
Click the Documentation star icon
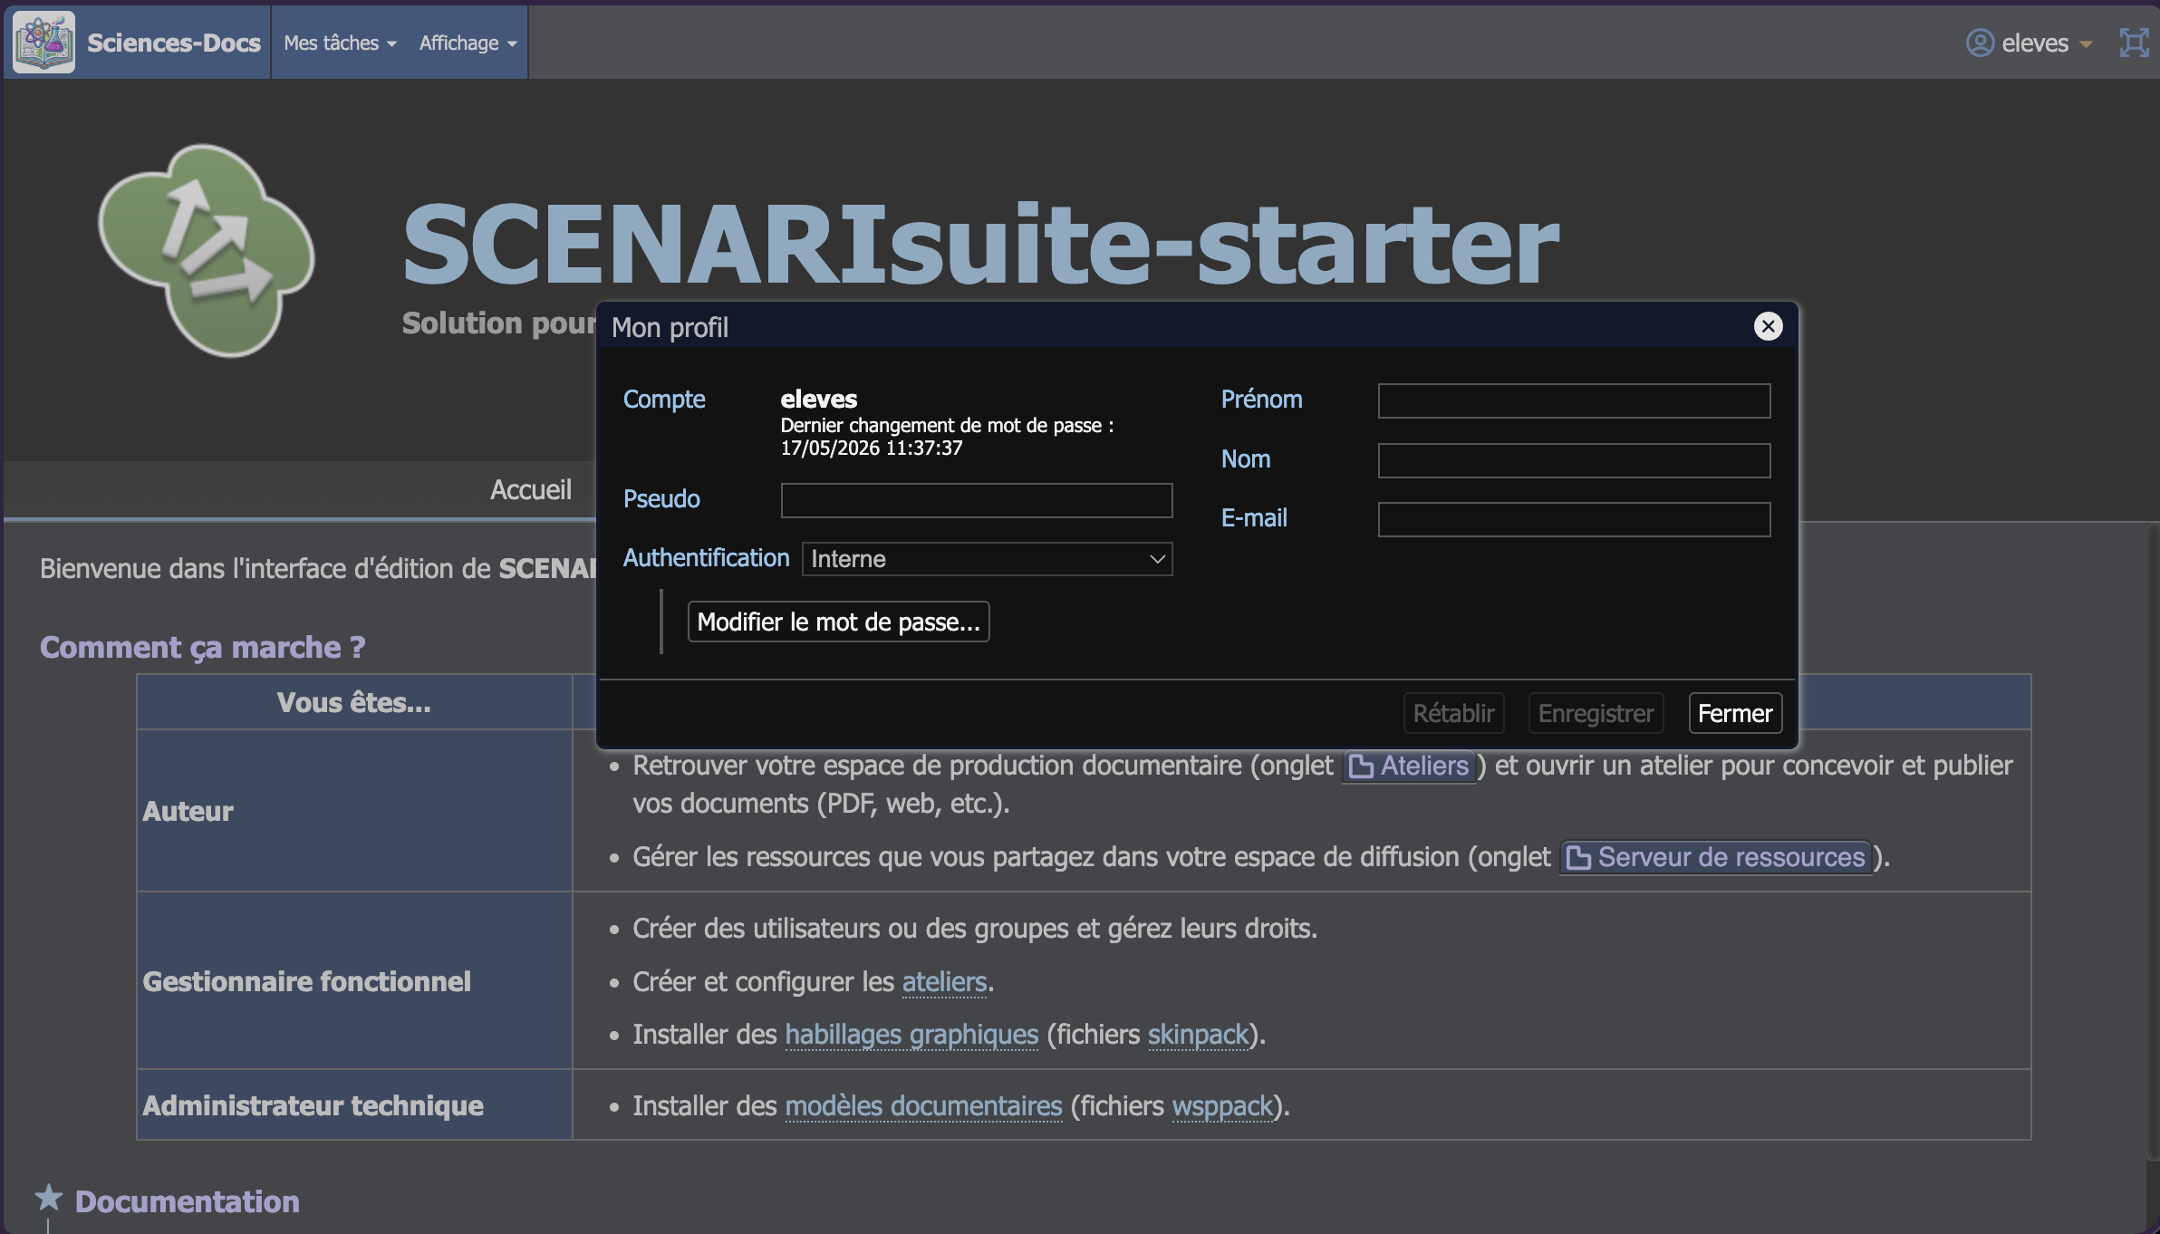[x=49, y=1198]
